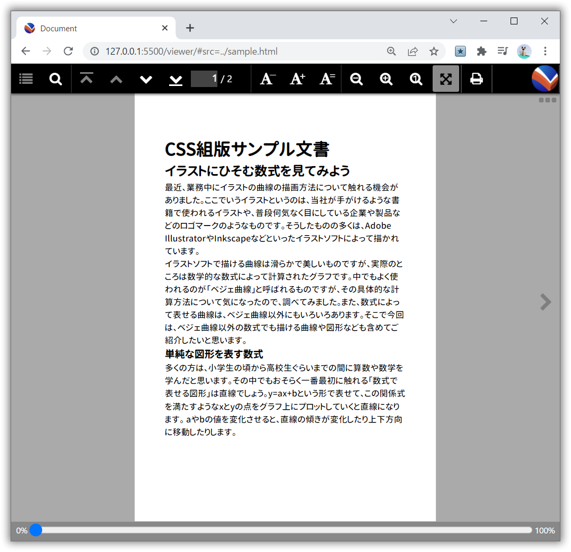Open the browser tab search chevron
This screenshot has height=552, width=571.
[x=453, y=21]
